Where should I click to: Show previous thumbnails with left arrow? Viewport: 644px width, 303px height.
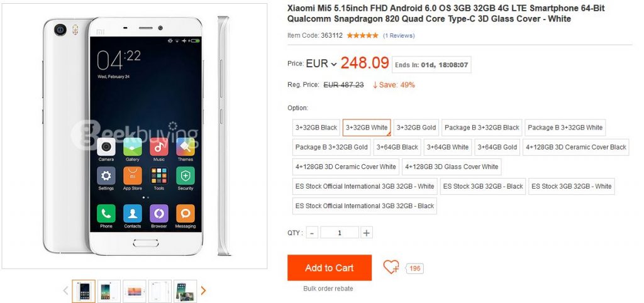65,290
